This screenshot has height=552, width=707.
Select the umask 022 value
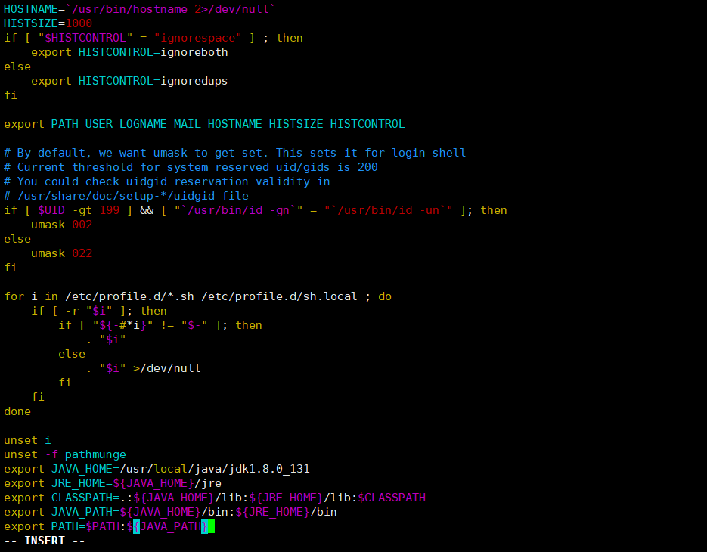(x=82, y=253)
